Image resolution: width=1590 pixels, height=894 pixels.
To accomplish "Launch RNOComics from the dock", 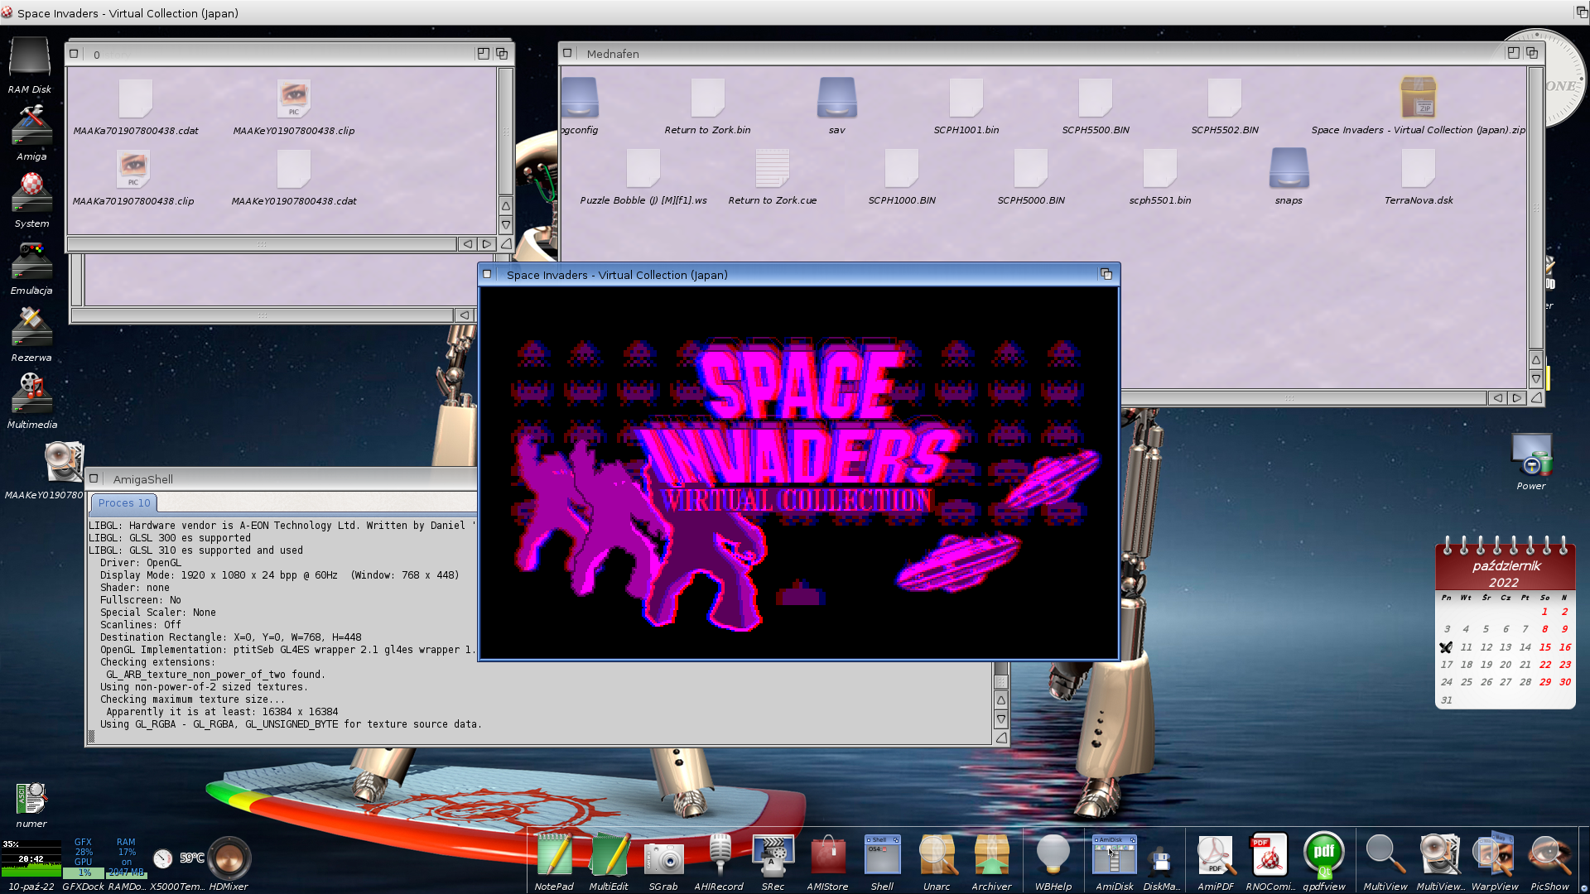I will pyautogui.click(x=1270, y=856).
